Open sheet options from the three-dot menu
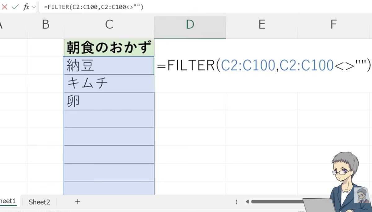The width and height of the screenshot is (372, 212). pyautogui.click(x=237, y=201)
